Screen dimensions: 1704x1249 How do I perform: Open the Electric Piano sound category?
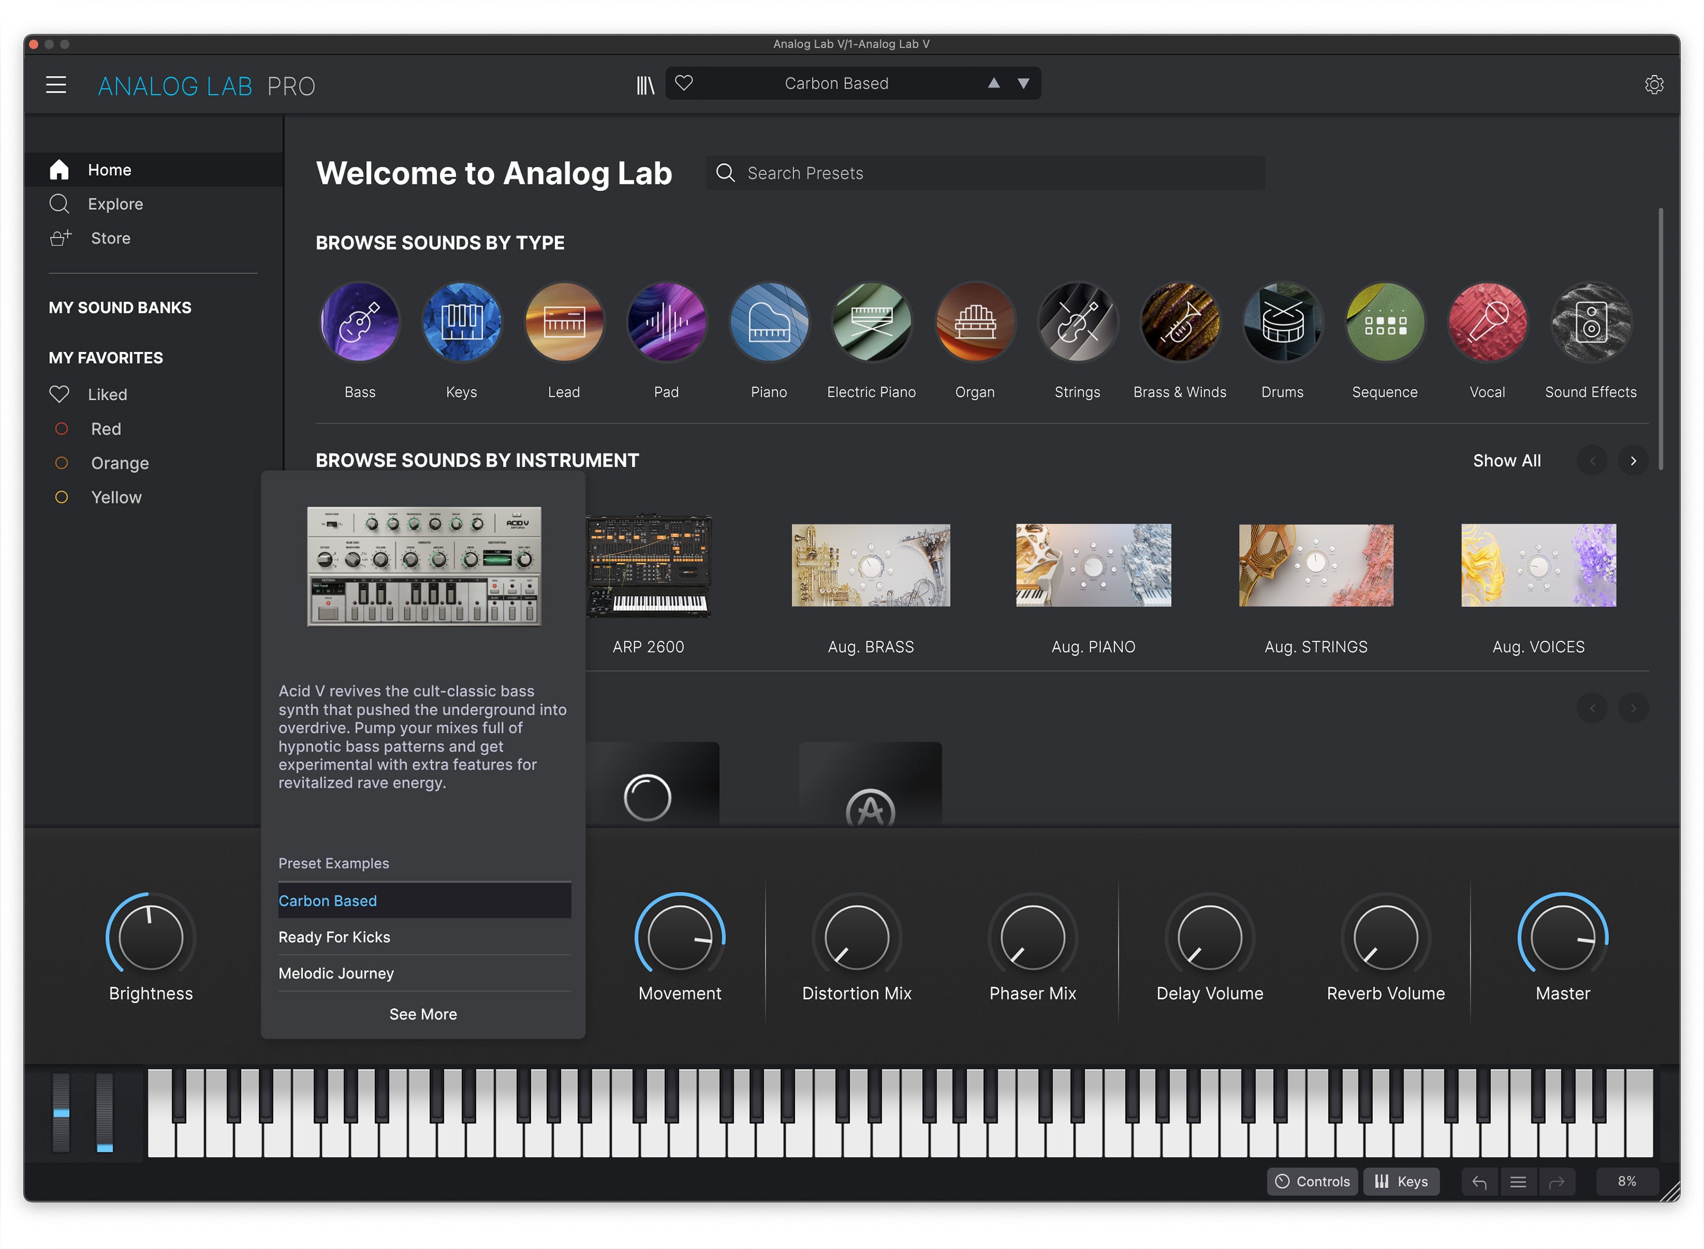[x=871, y=321]
